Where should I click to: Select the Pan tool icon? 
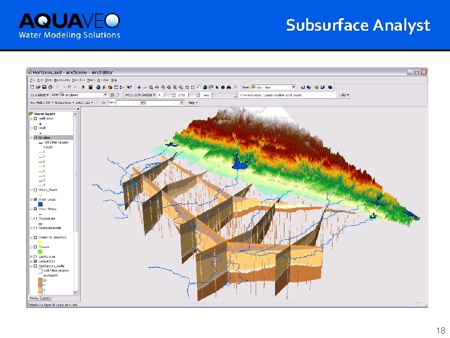click(199, 87)
